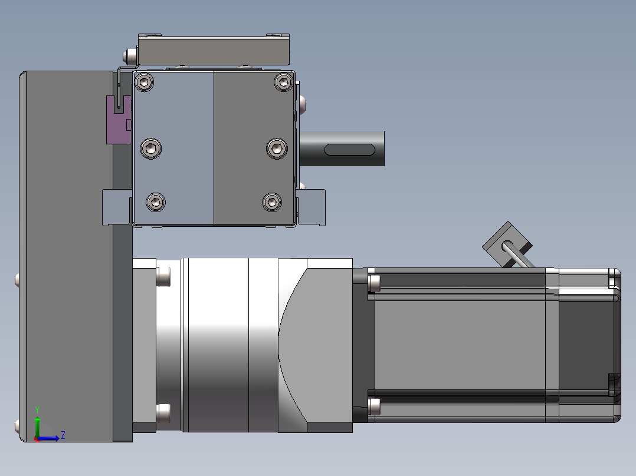Pick the lower-right socket screw on gear block
636x476 pixels.
tap(272, 202)
